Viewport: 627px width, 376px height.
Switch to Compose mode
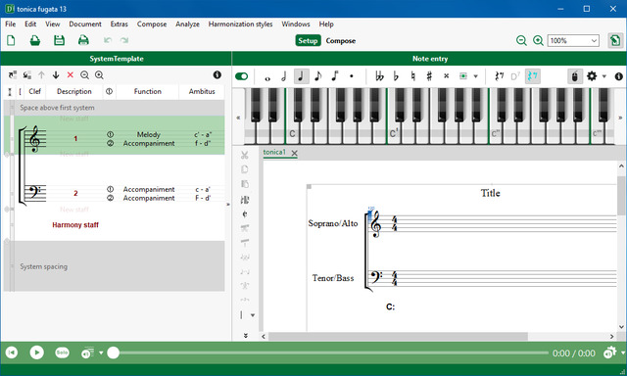click(x=340, y=41)
